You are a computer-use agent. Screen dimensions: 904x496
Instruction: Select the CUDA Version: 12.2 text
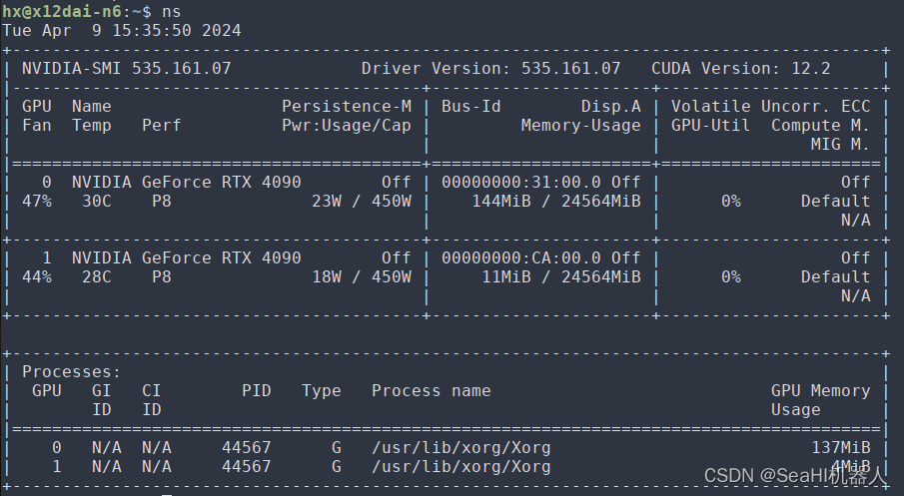tap(741, 69)
